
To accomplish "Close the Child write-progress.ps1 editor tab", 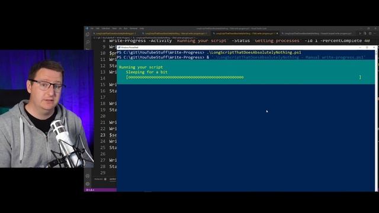I will (x=277, y=34).
